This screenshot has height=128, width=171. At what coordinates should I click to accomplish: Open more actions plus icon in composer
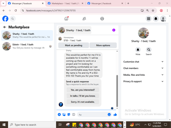point(59,114)
